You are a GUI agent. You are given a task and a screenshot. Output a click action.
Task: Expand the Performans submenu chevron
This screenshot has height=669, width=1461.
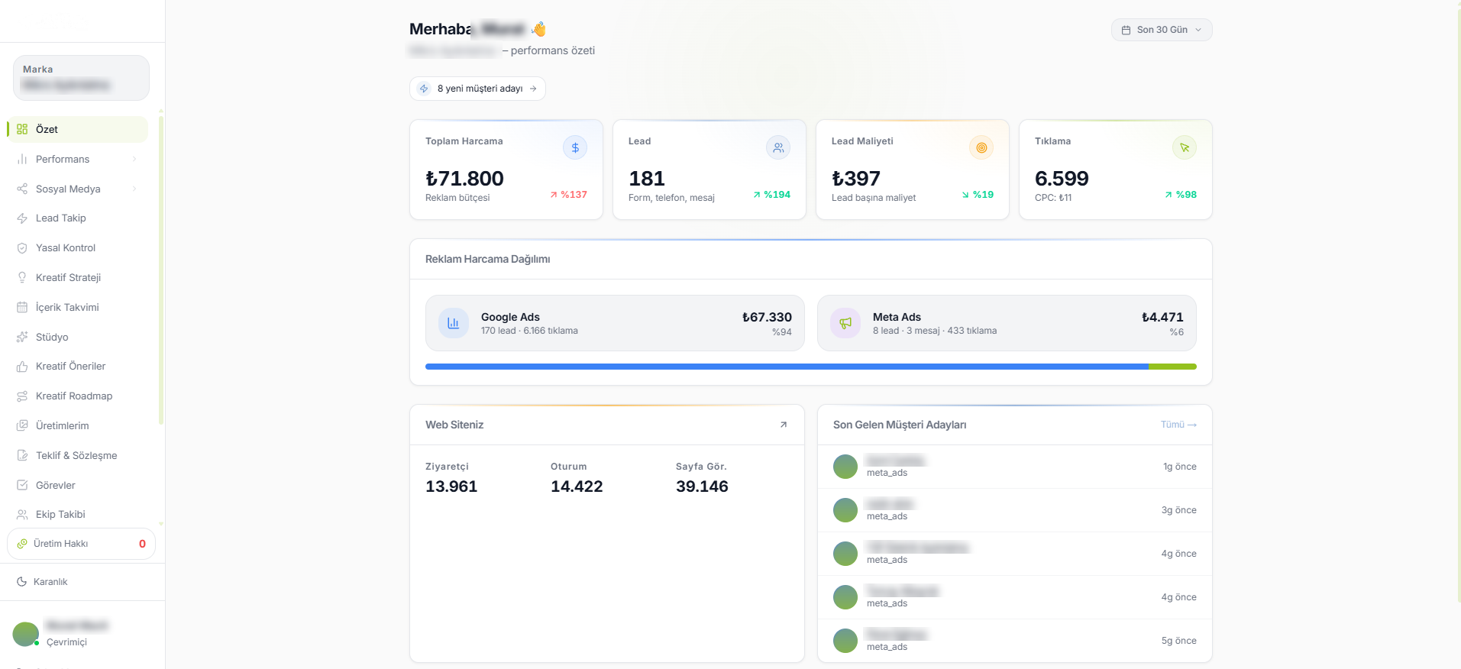coord(134,159)
